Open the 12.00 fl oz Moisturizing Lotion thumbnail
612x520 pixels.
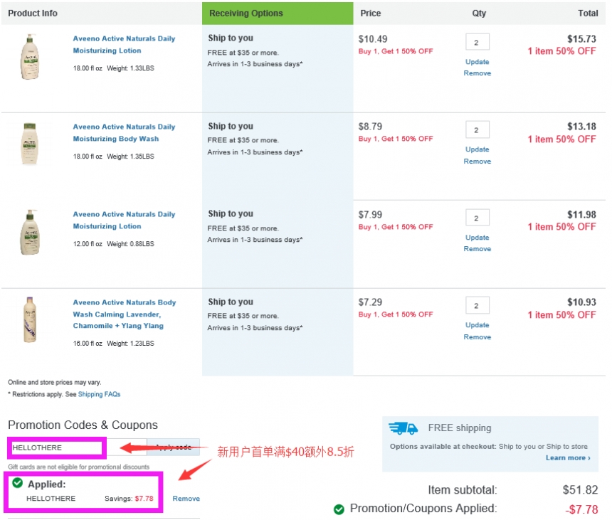(x=30, y=233)
